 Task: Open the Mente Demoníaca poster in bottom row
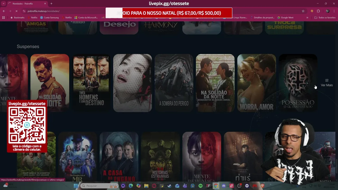click(202, 157)
